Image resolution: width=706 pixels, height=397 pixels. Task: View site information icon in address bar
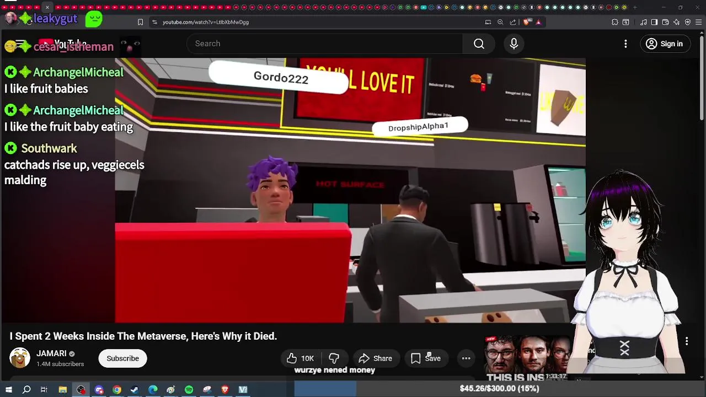154,22
